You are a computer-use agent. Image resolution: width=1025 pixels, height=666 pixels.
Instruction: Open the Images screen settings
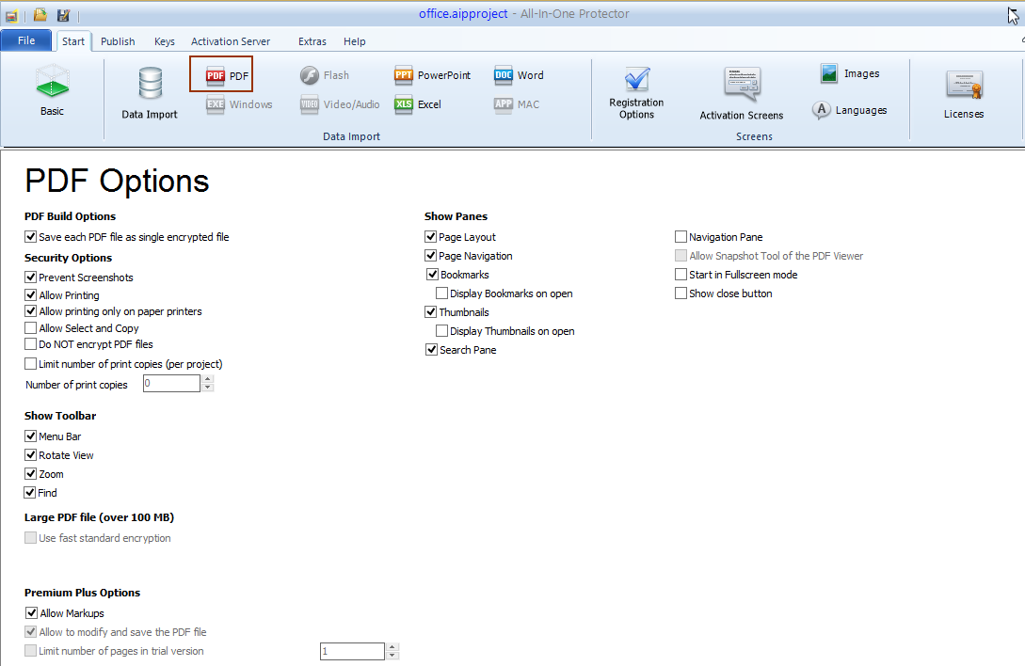click(850, 74)
